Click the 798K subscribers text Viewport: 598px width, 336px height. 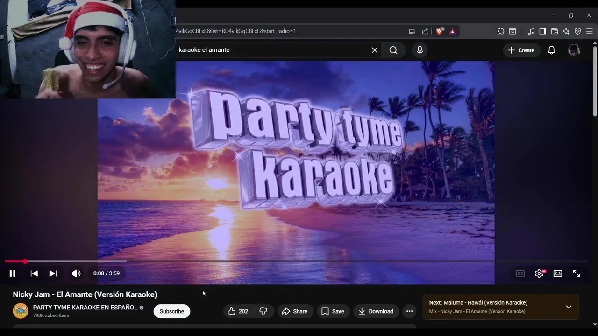click(51, 315)
